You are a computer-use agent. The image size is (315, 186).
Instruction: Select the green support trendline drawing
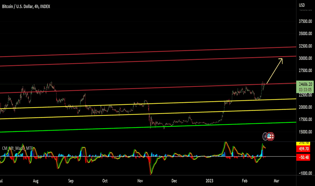pos(148,127)
